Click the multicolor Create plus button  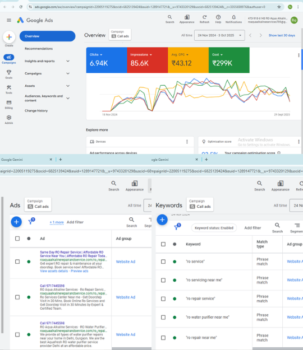click(x=9, y=37)
